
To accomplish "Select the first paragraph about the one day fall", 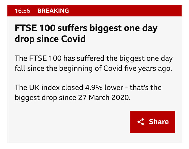I will [x=94, y=63].
